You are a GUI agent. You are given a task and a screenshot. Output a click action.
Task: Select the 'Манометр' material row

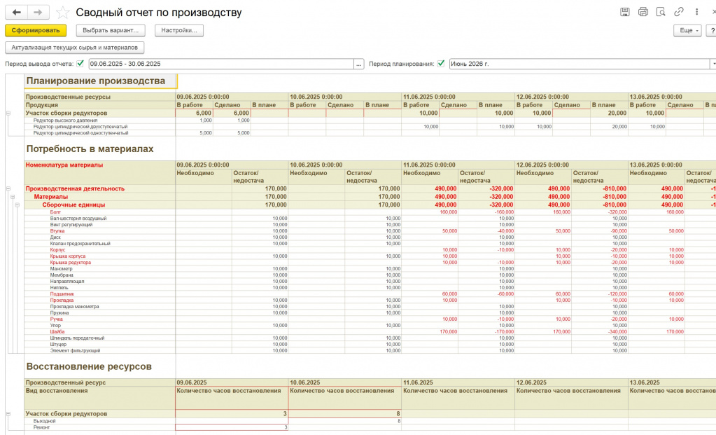[100, 269]
